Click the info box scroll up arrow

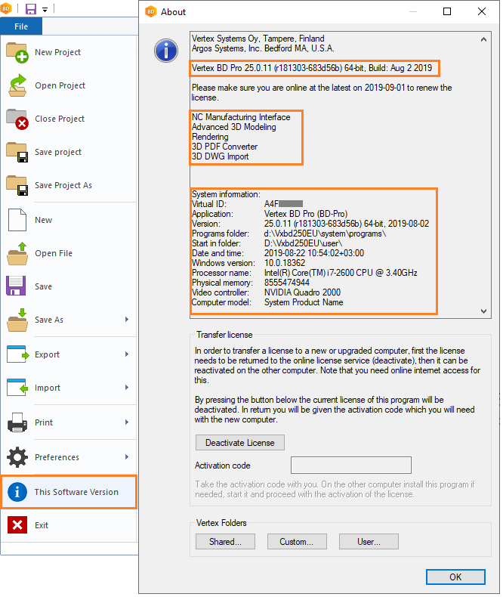tap(483, 39)
